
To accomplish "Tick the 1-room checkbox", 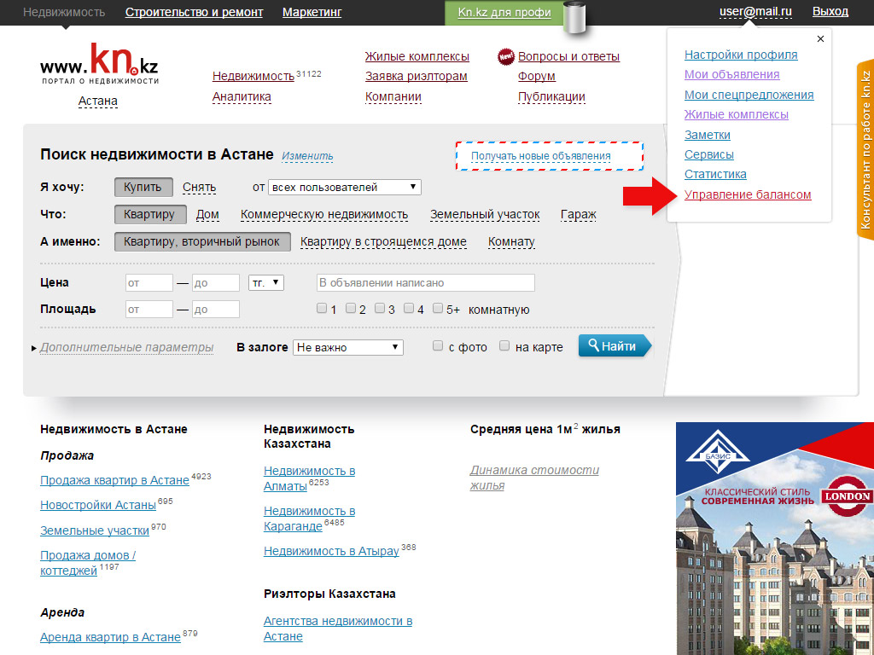I will tap(322, 309).
